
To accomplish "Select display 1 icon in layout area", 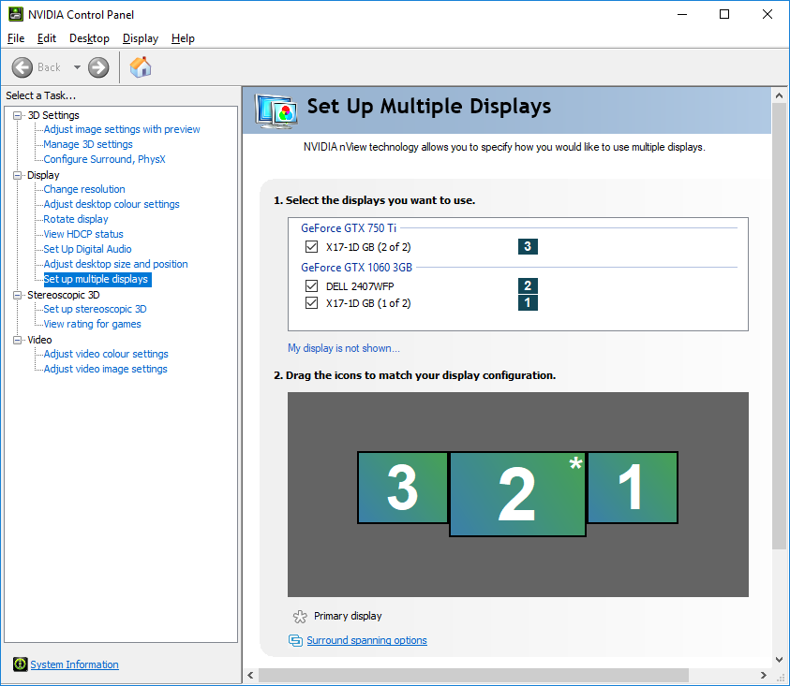I will point(631,488).
